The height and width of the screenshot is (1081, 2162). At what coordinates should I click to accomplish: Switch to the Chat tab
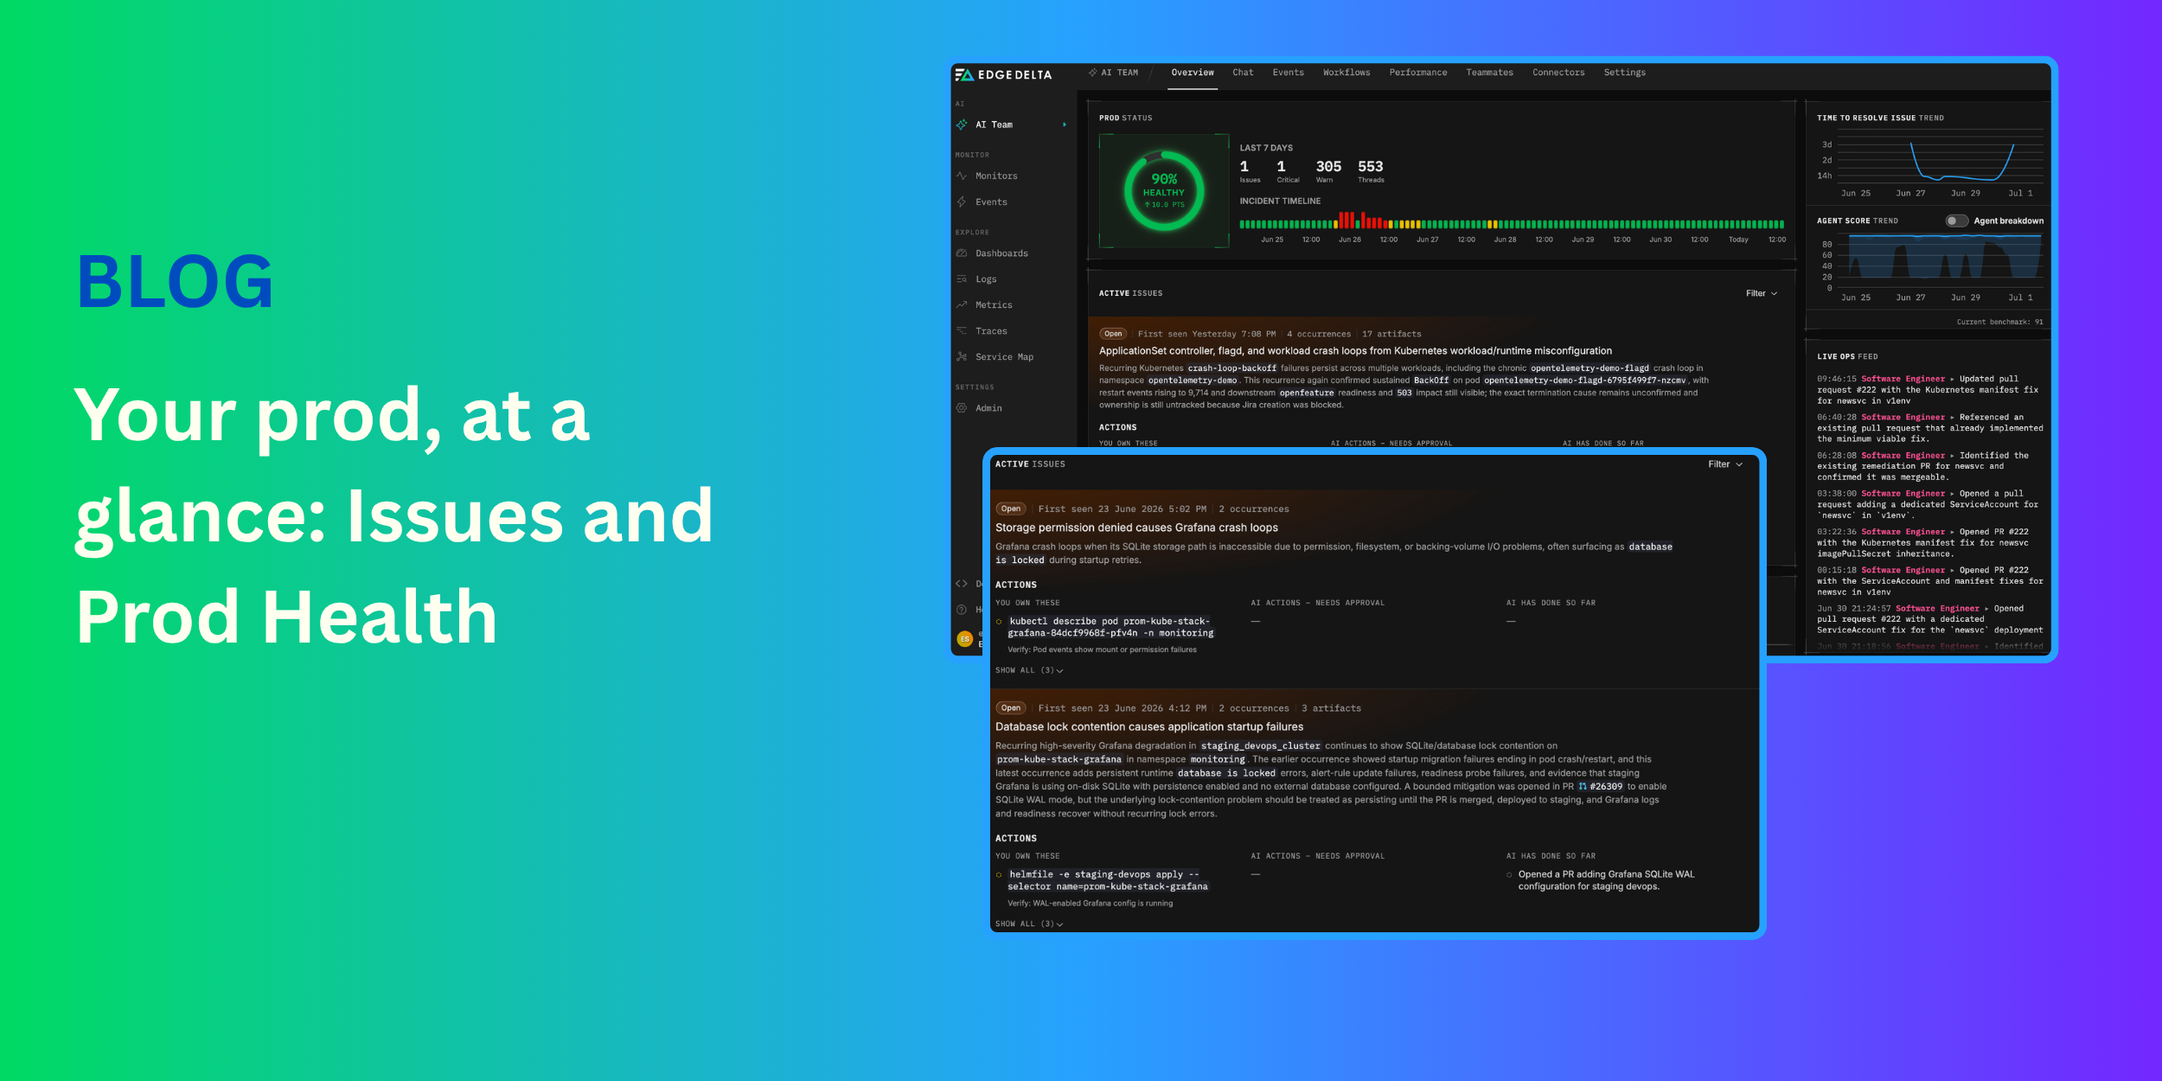click(1243, 73)
